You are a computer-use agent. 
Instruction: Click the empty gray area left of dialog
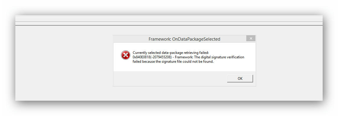click(64, 62)
